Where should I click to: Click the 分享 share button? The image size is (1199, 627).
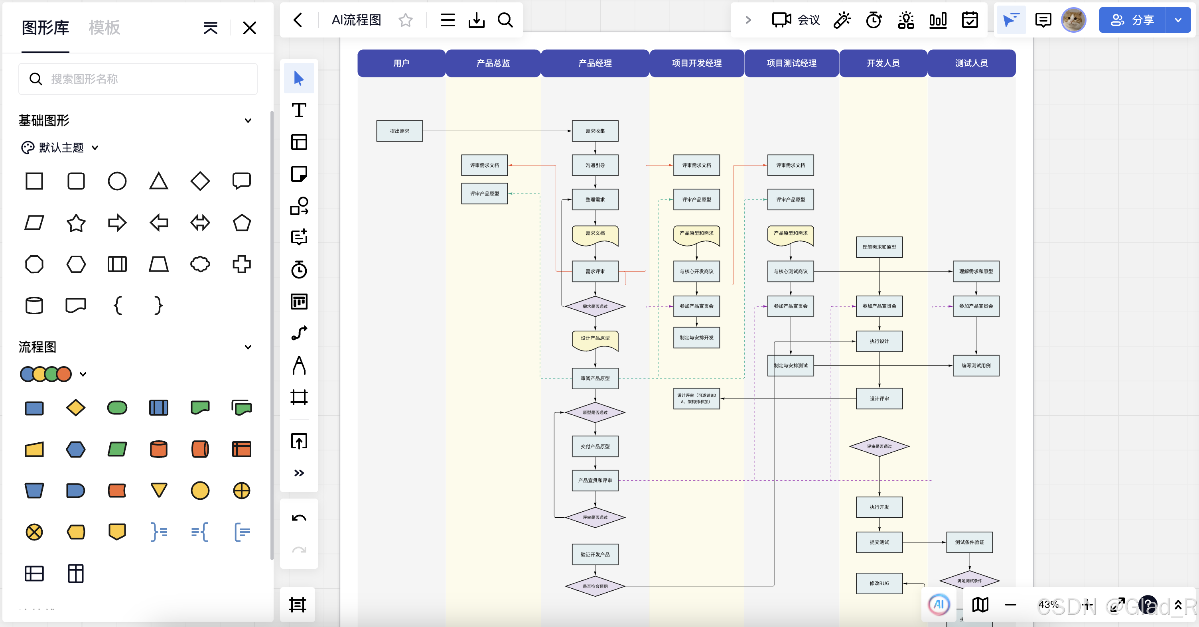pyautogui.click(x=1132, y=20)
